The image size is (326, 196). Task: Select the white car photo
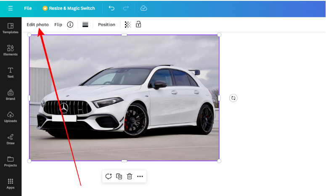(124, 98)
